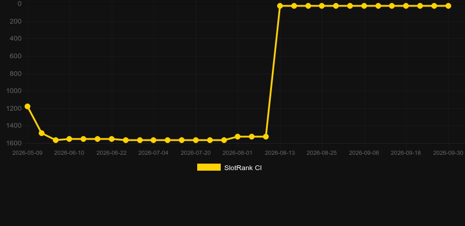Screen dimensions: 465x226
Task: Click the data point above 2026-09-06
Action: click(x=364, y=6)
